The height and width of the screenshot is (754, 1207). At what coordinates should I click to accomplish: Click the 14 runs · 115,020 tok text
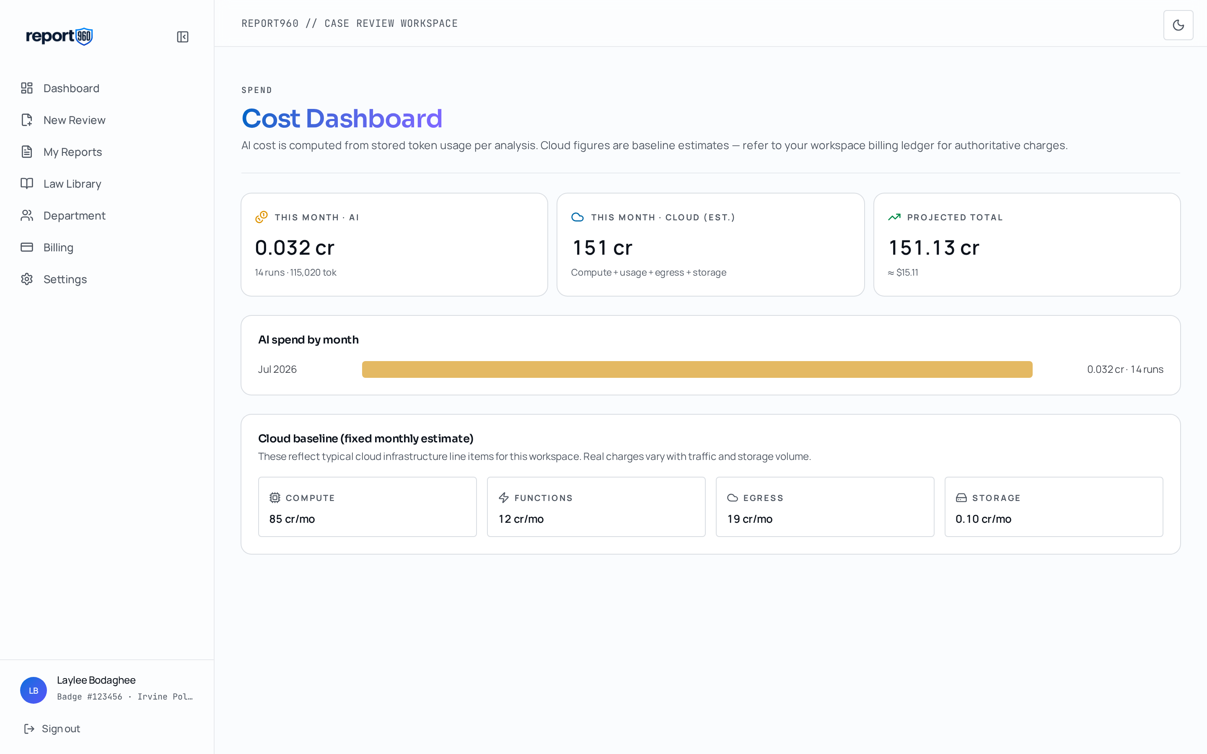tap(296, 272)
